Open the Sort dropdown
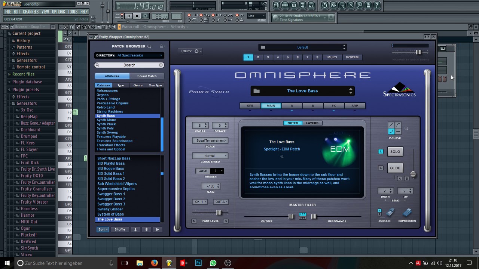479x269 pixels. pyautogui.click(x=103, y=229)
